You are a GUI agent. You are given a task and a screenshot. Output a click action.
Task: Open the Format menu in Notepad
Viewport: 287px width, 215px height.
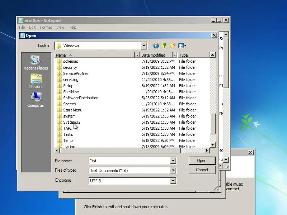click(46, 27)
